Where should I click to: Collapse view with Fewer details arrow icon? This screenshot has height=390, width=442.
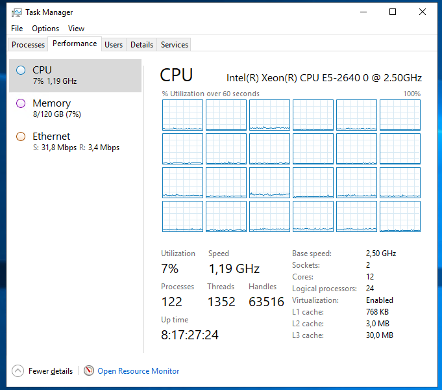click(18, 371)
